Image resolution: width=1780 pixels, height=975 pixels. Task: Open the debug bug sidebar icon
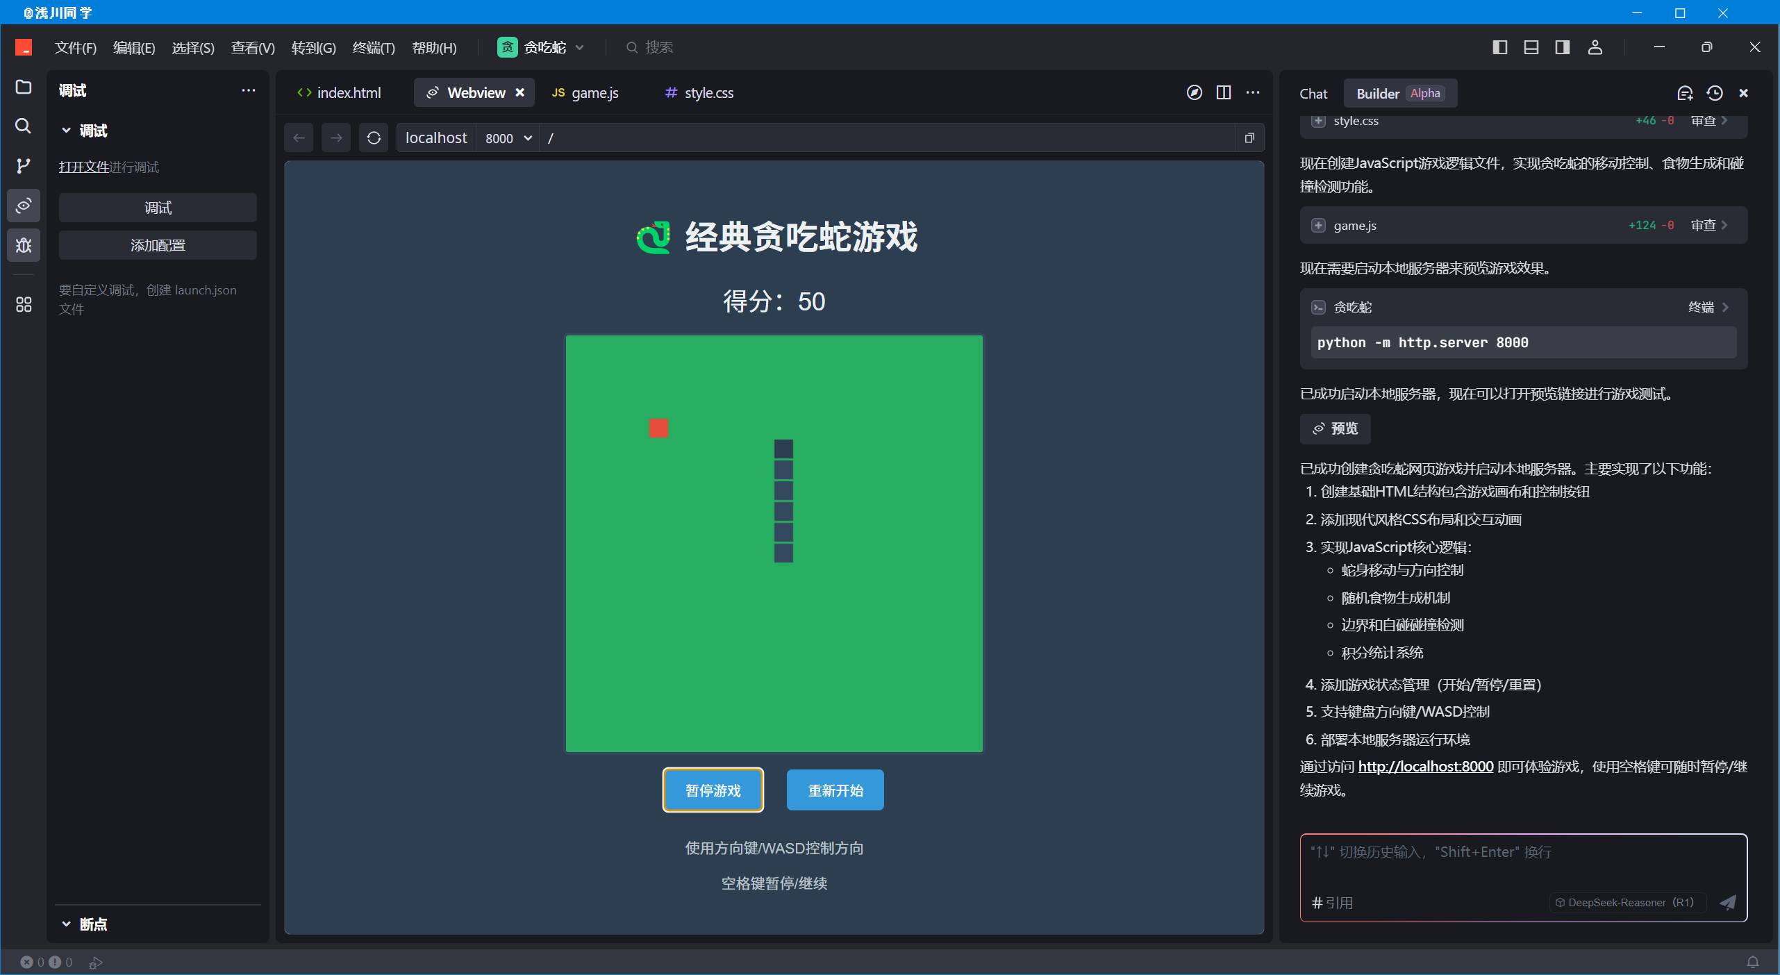[x=24, y=245]
